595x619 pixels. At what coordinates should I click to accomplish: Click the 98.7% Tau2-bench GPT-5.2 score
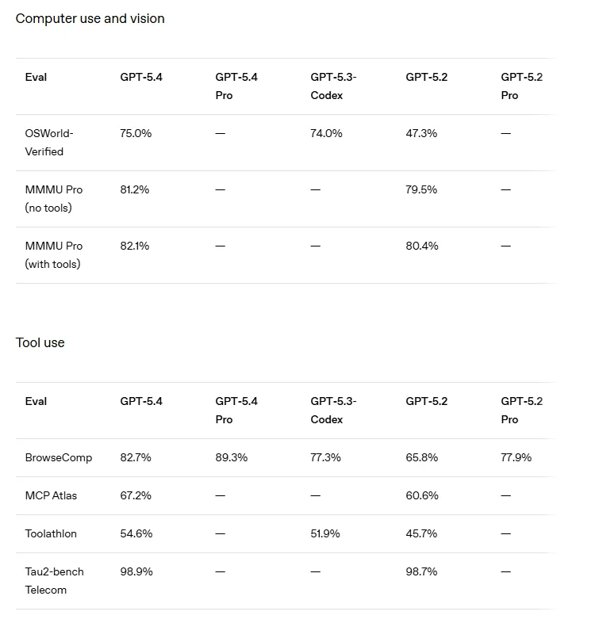tap(421, 571)
